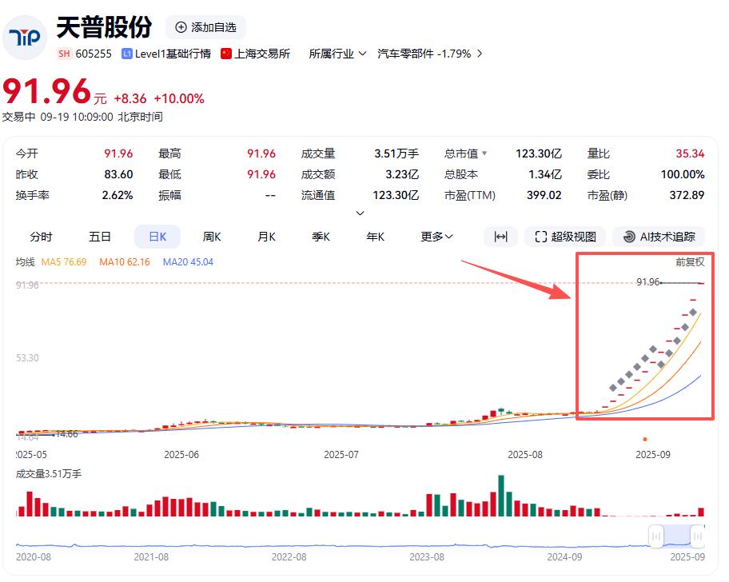Click the plus icon in 添加自选
The height and width of the screenshot is (582, 729).
pyautogui.click(x=181, y=27)
